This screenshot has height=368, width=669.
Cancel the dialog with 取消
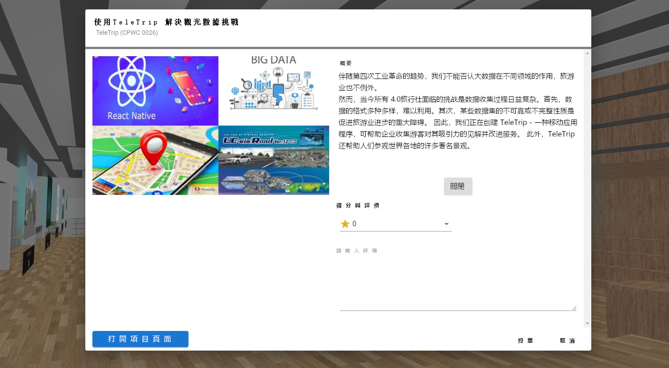[x=568, y=341]
